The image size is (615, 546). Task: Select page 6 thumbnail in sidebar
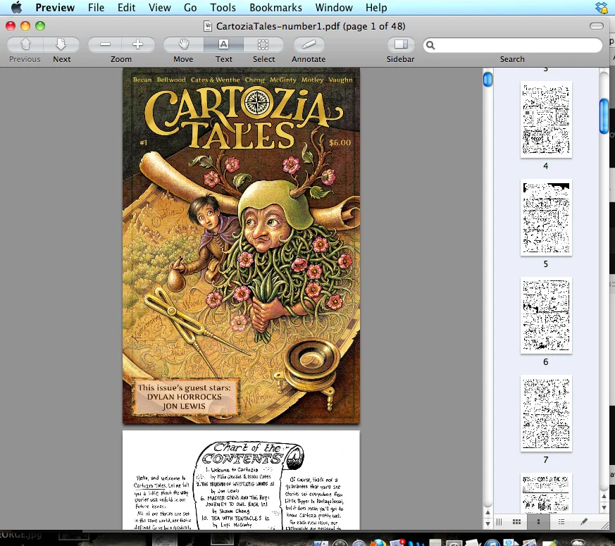[546, 316]
